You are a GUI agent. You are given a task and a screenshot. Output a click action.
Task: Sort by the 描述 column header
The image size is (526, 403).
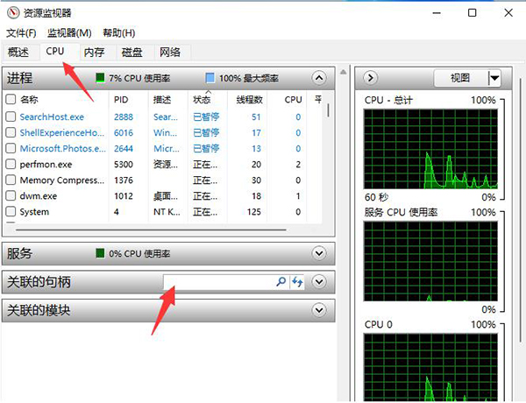[x=162, y=100]
